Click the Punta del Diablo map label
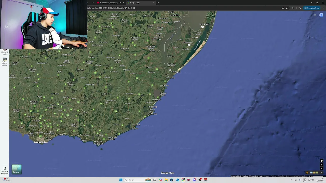326x183 pixels. coord(163,94)
